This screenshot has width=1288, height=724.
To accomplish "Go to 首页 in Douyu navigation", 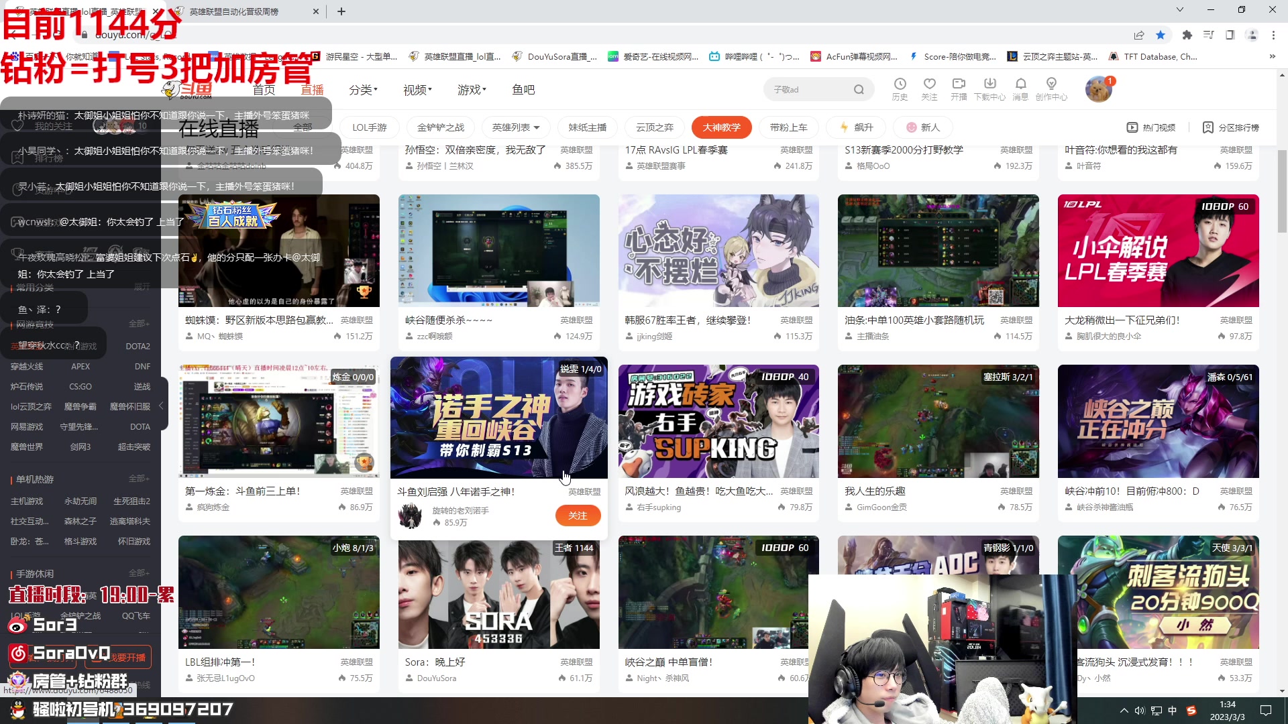I will pos(264,90).
